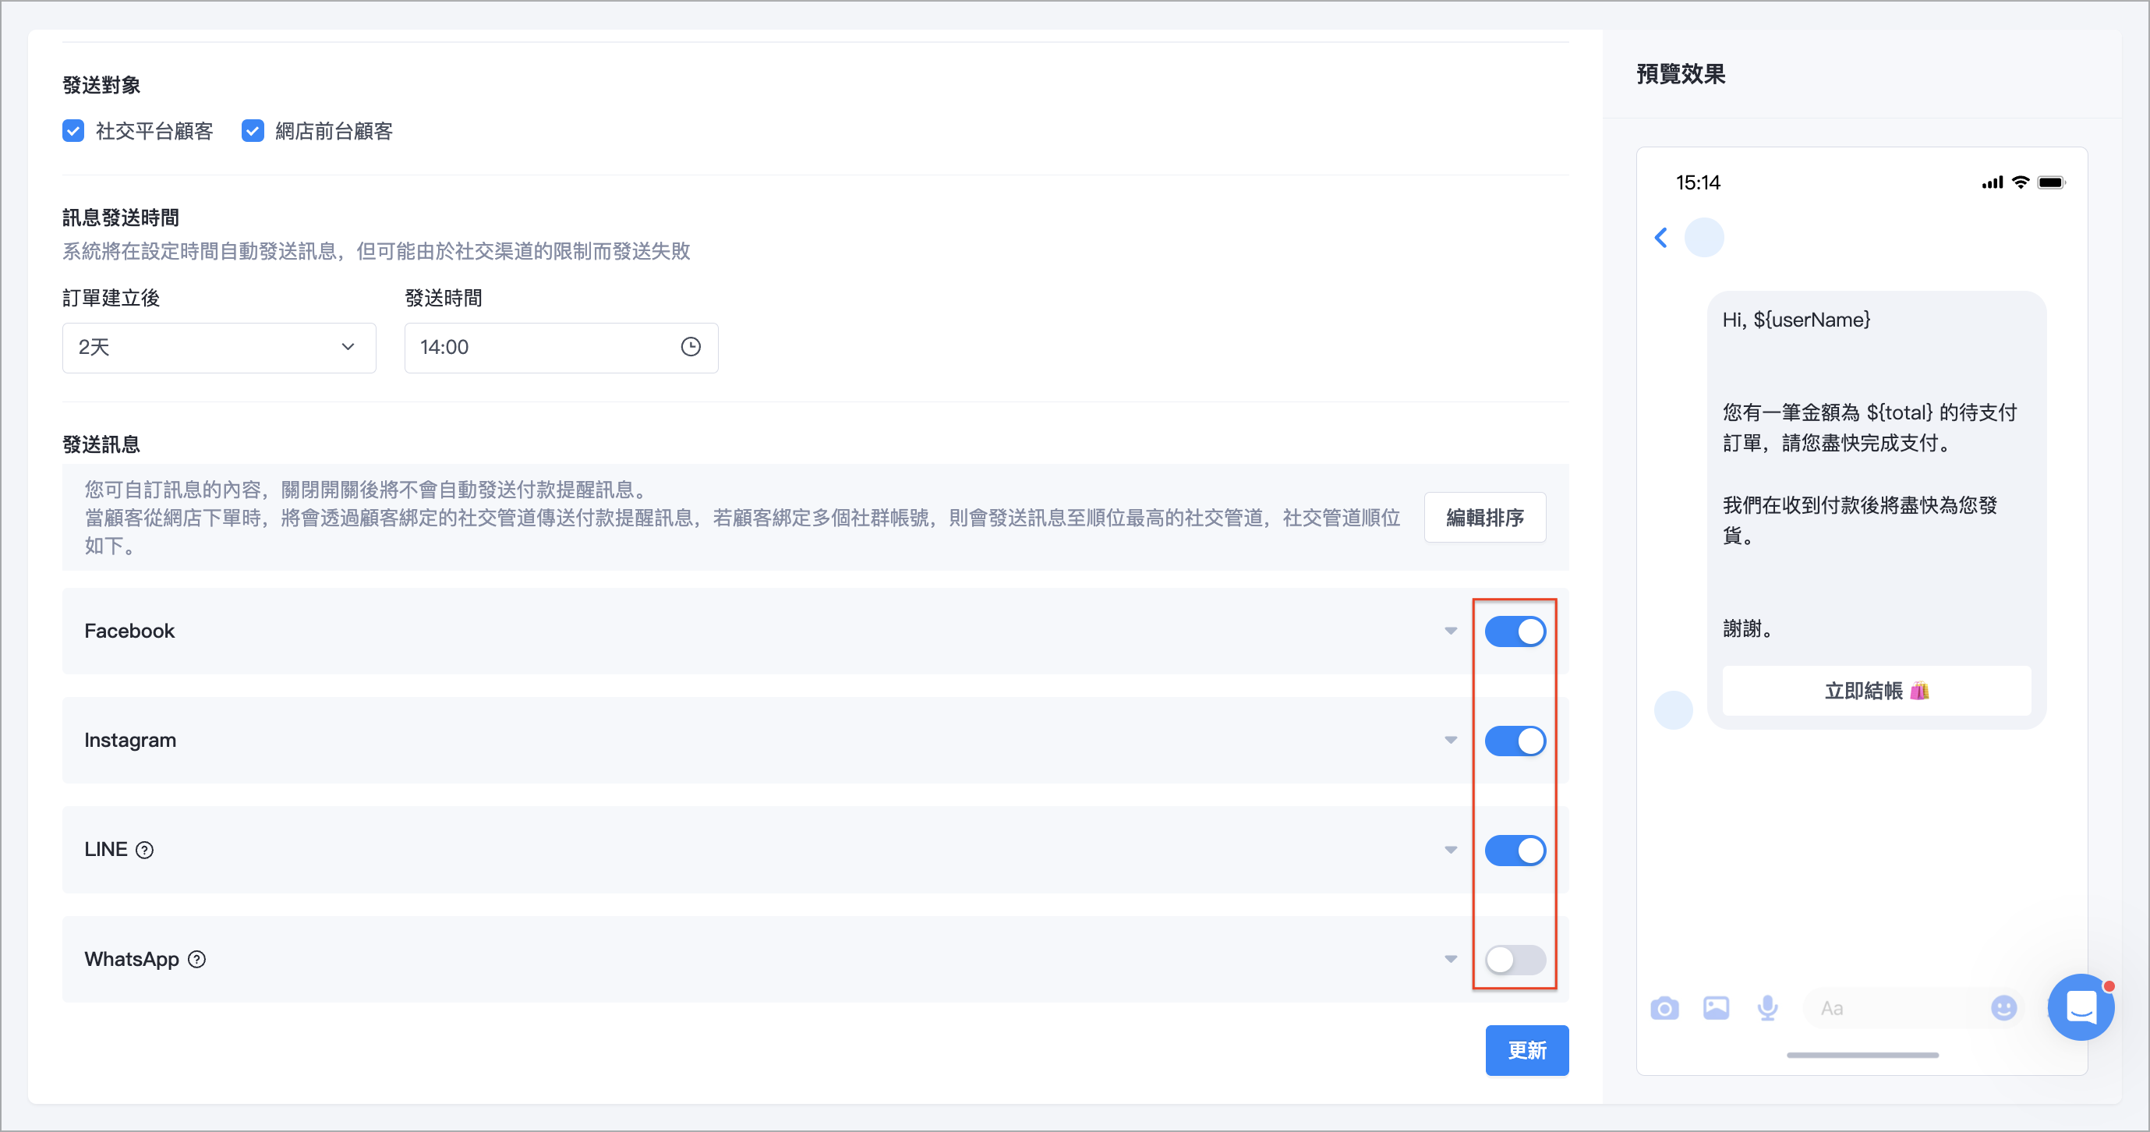Click the Instagram row label
Viewport: 2150px width, 1132px height.
coord(130,741)
